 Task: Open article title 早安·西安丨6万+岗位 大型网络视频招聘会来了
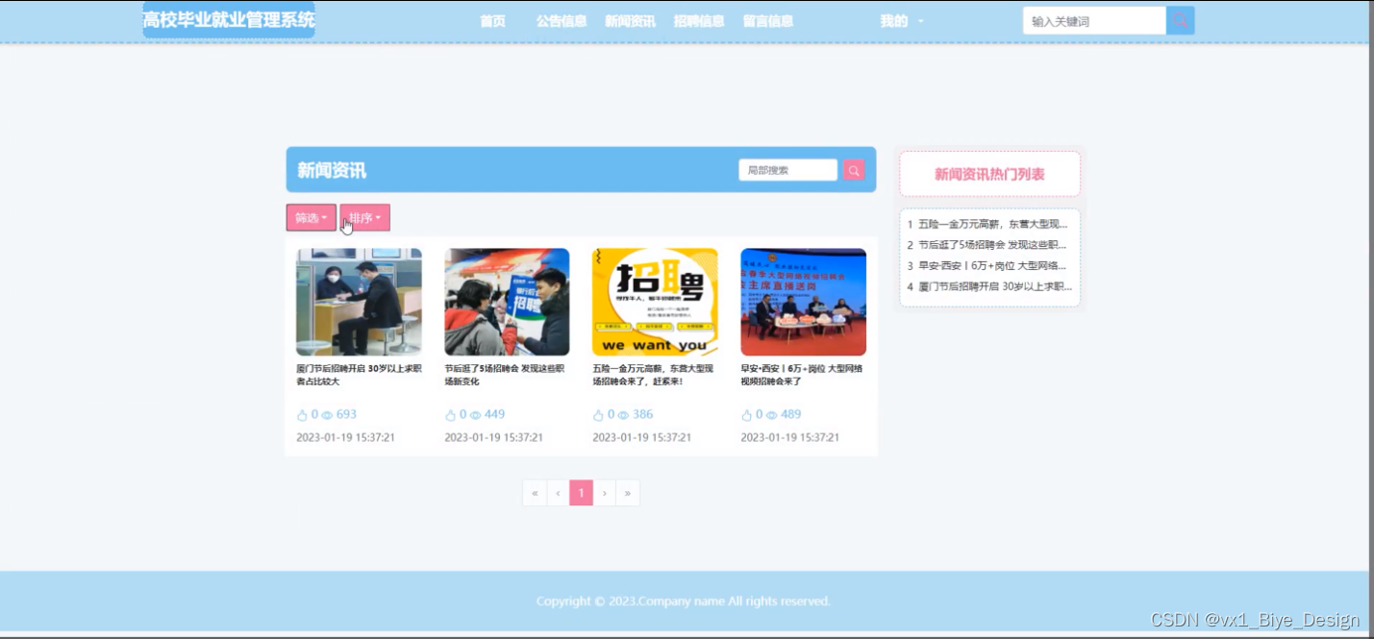(x=802, y=375)
